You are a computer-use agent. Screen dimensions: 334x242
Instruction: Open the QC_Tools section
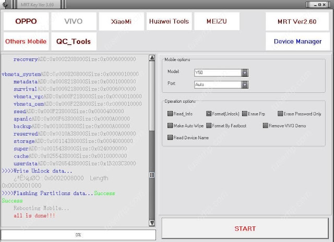tap(74, 41)
